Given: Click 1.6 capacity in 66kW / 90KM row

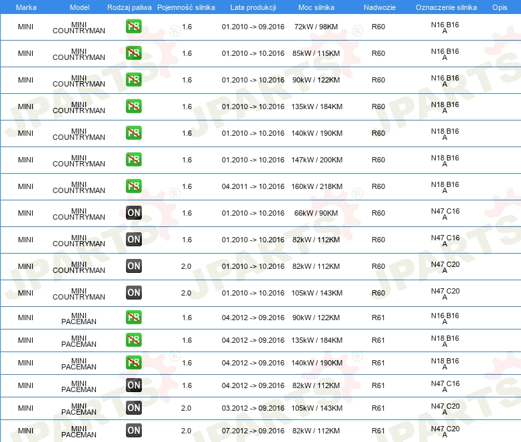Looking at the screenshot, I should (187, 213).
